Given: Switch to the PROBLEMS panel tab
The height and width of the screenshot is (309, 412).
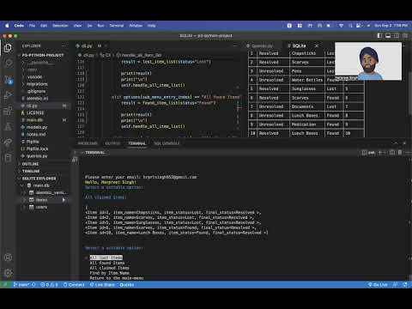Looking at the screenshot, I should click(x=88, y=143).
